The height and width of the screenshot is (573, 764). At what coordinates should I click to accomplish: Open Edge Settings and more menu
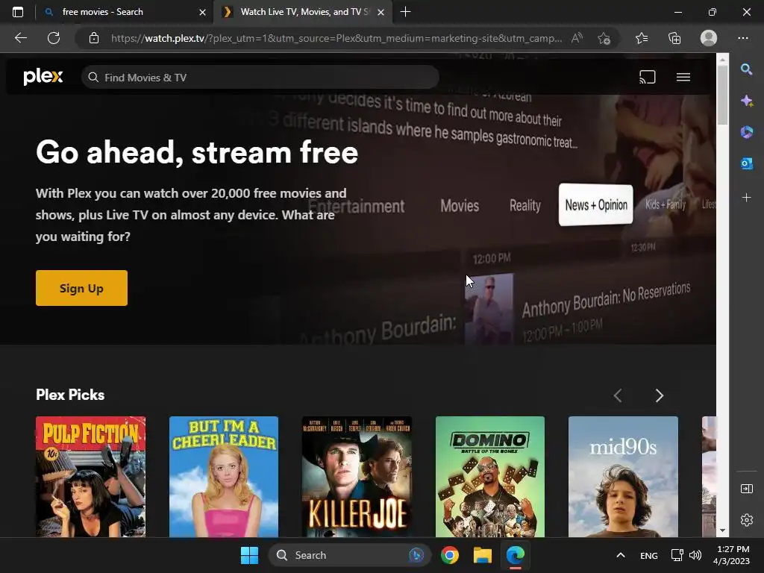pyautogui.click(x=742, y=38)
